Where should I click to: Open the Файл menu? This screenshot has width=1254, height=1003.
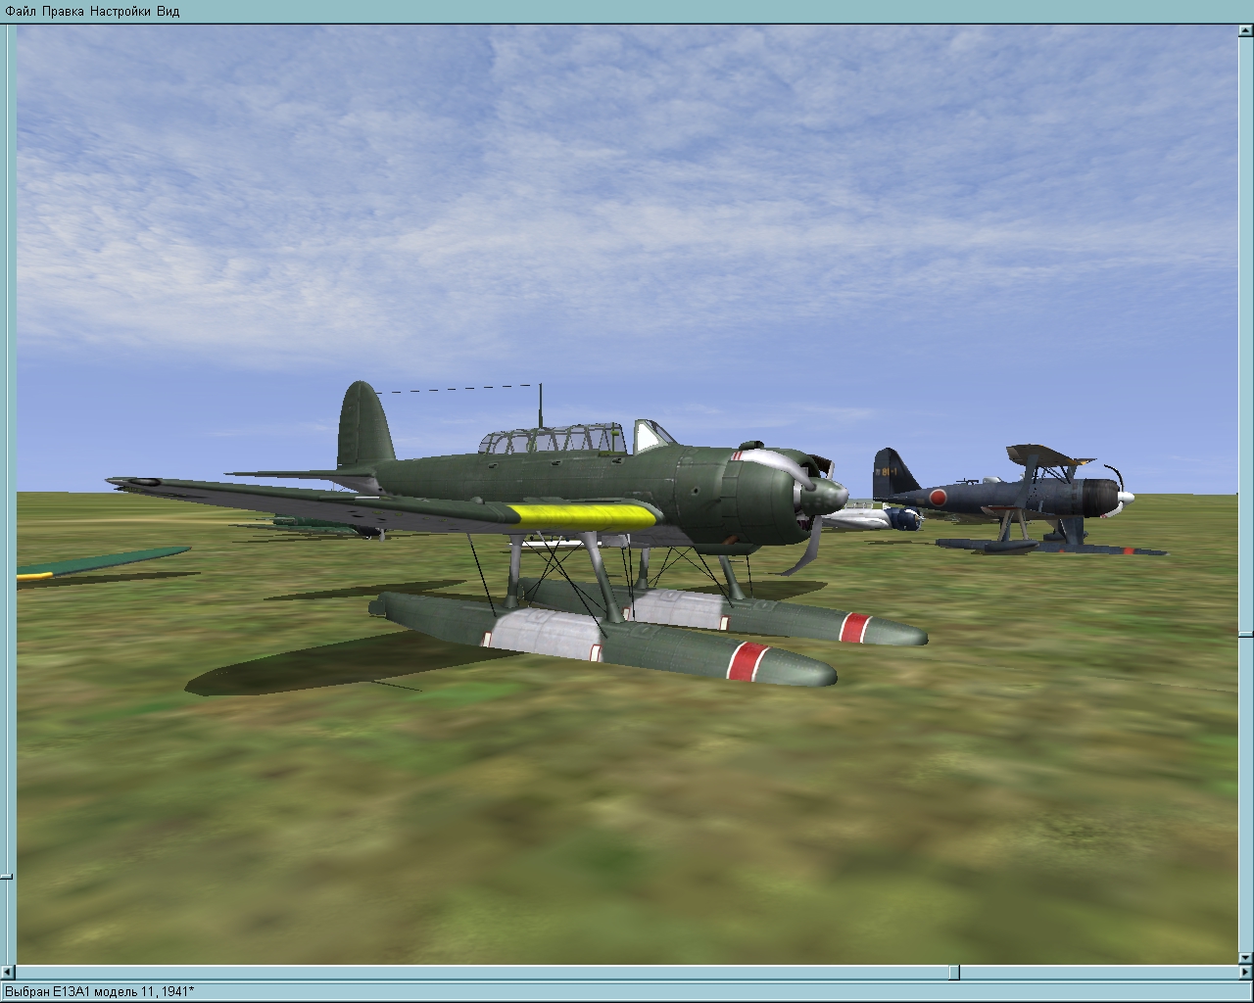(21, 11)
